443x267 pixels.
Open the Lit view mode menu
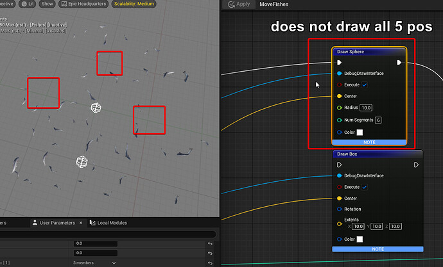(x=28, y=4)
